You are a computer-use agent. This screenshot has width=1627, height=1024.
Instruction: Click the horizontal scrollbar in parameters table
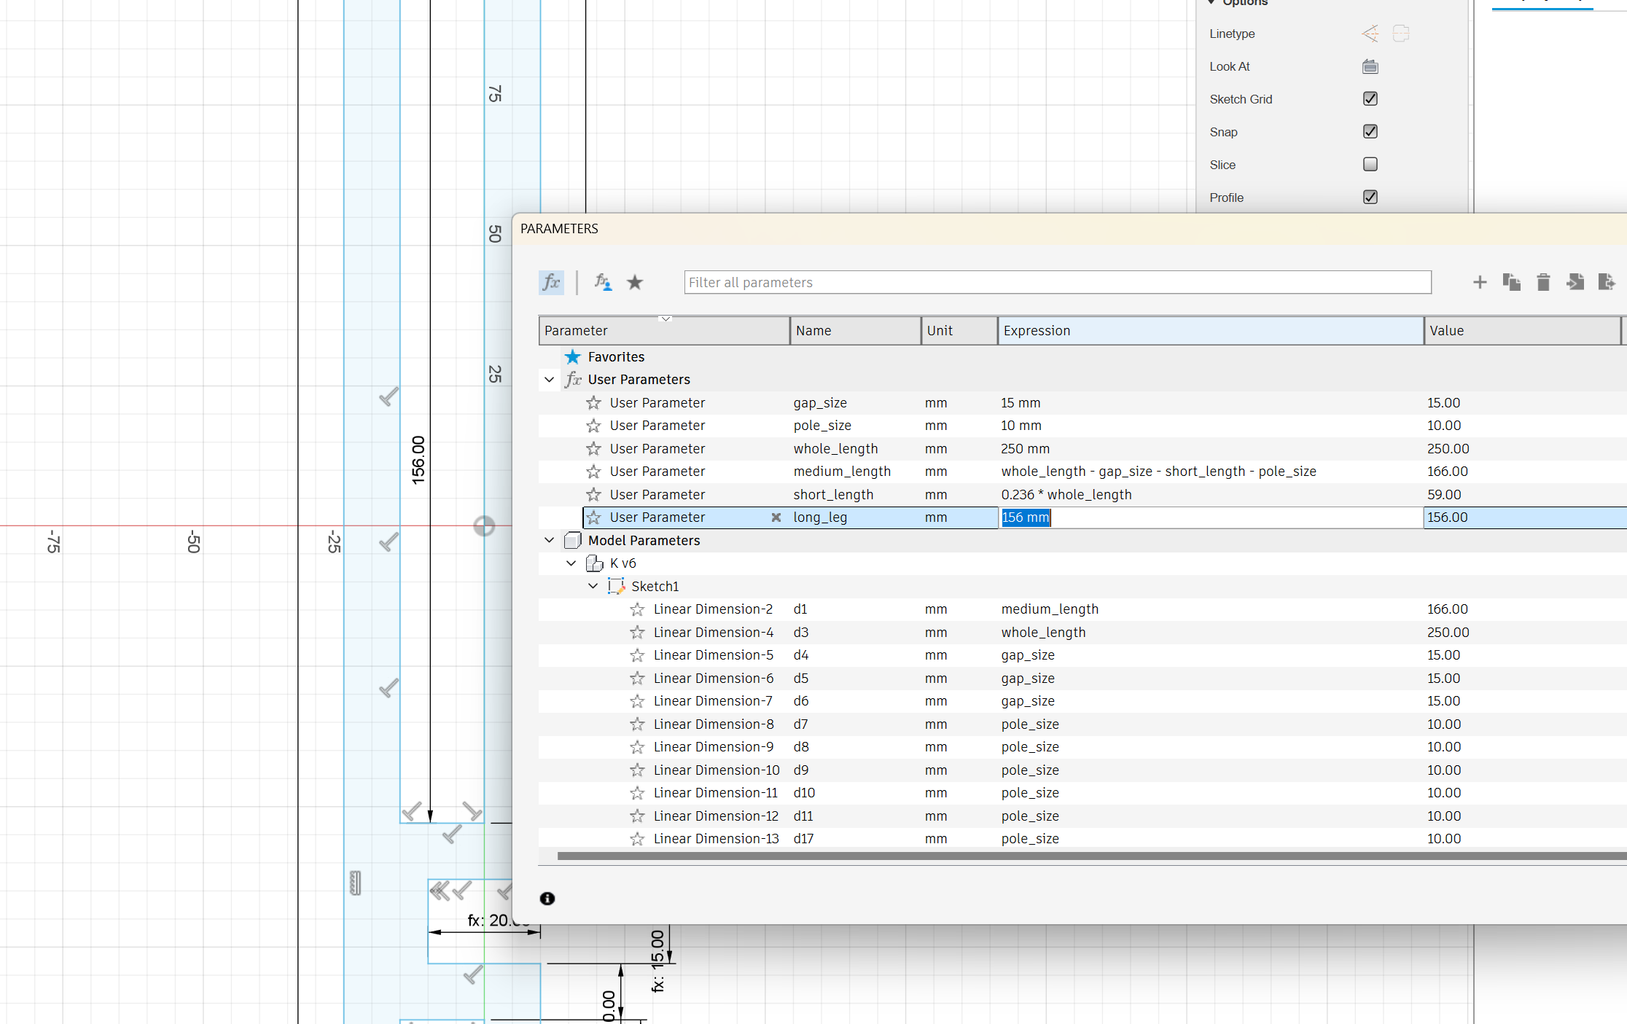(1092, 856)
